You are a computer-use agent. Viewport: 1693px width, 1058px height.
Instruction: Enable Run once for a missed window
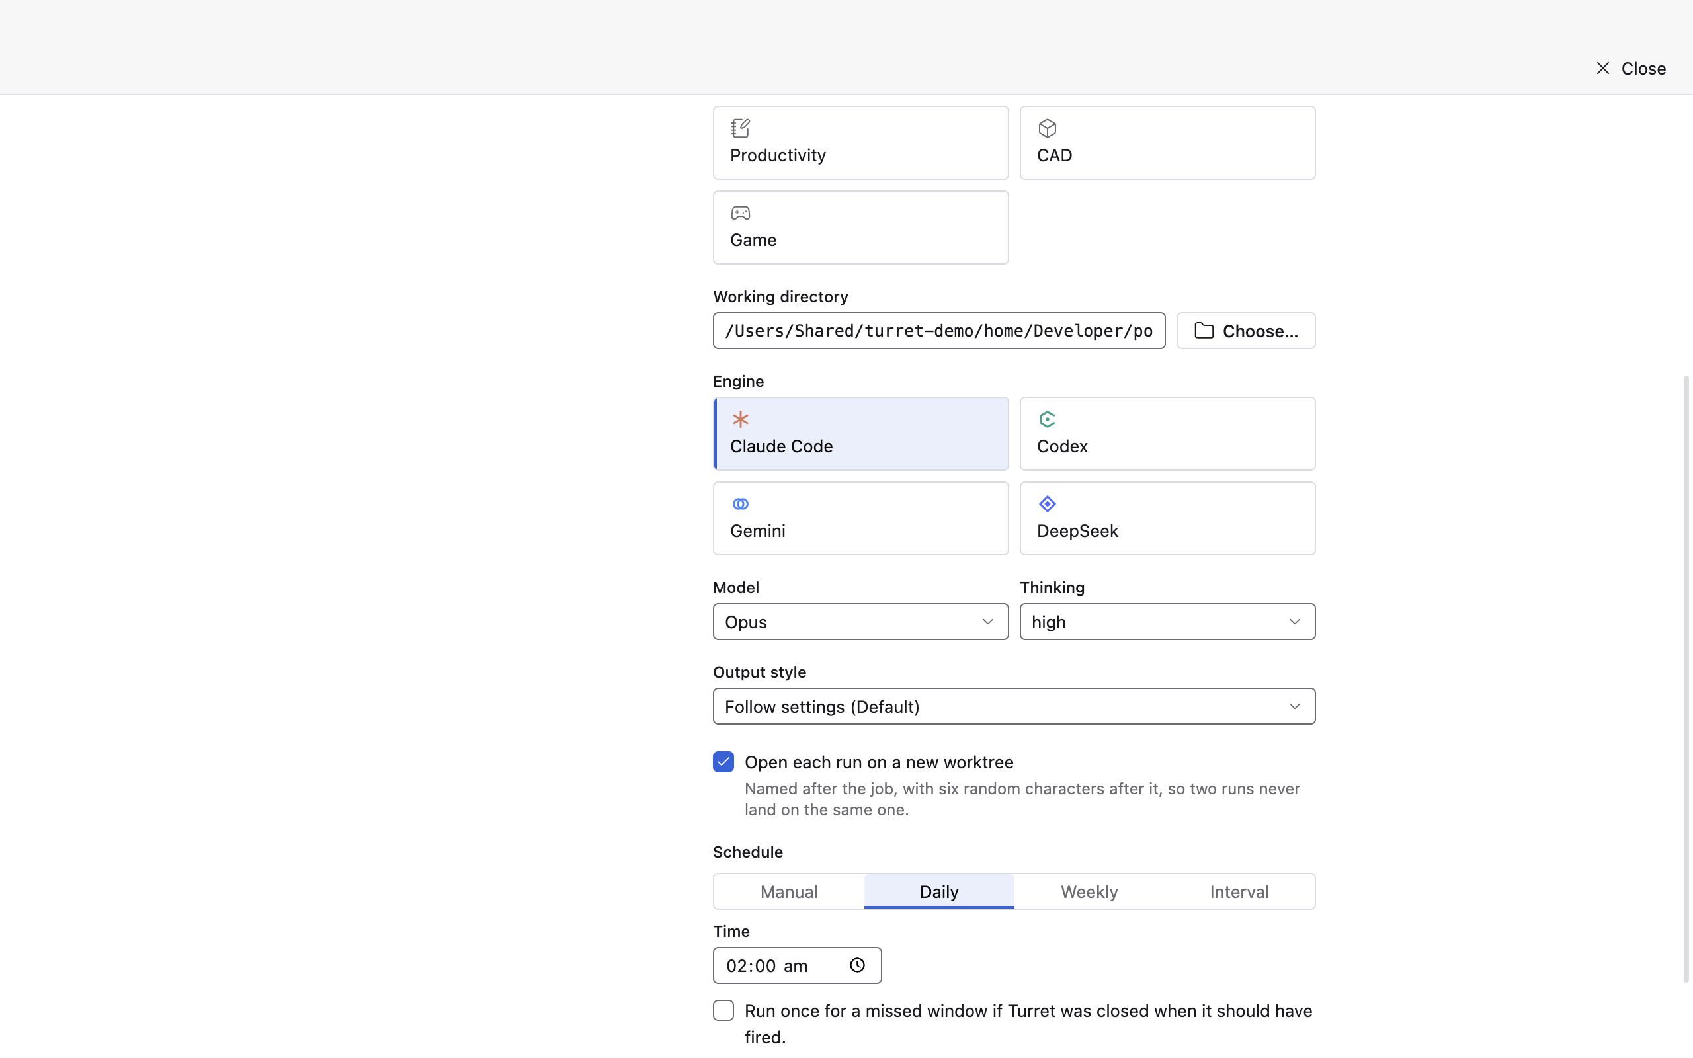(x=723, y=1010)
